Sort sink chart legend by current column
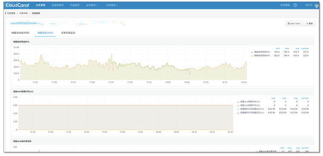 point(305,98)
